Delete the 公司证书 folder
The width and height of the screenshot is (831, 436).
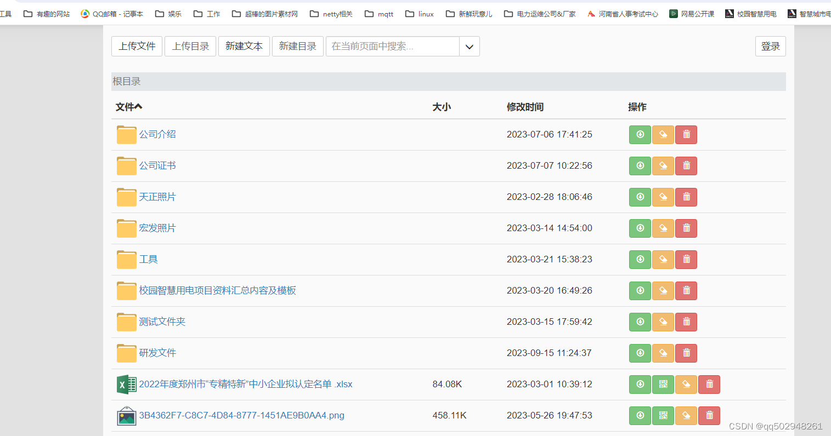coord(686,166)
